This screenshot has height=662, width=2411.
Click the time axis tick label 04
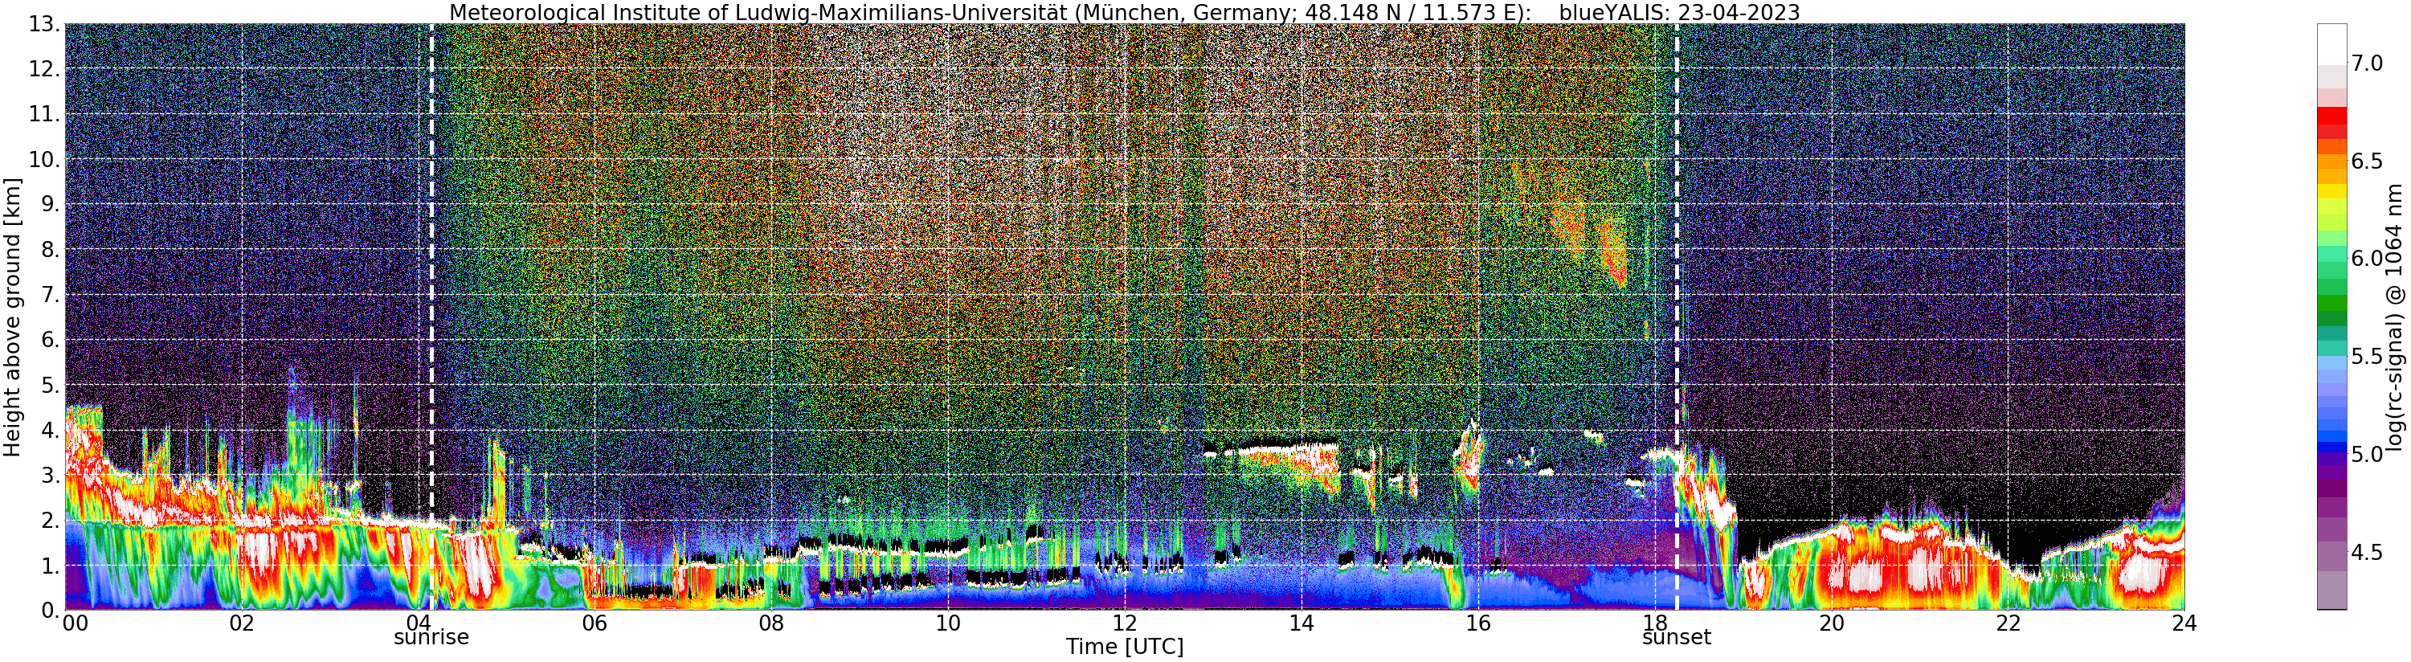(x=419, y=623)
